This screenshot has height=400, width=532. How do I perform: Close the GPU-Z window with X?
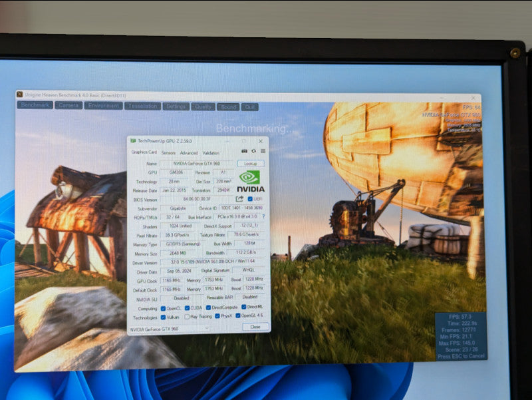pyautogui.click(x=261, y=141)
